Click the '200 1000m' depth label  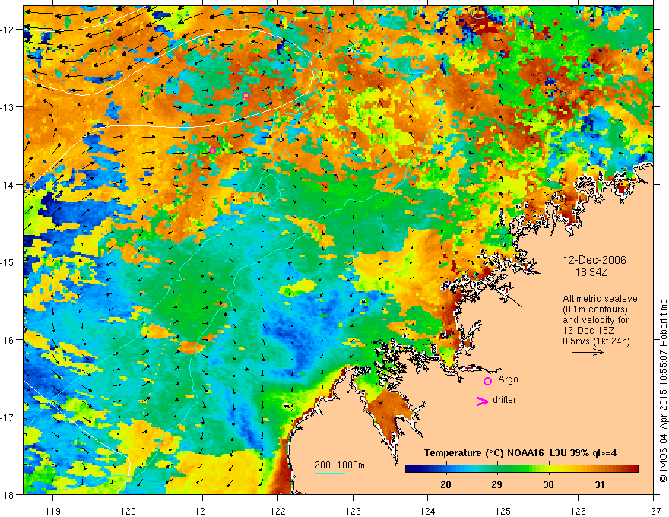[340, 465]
